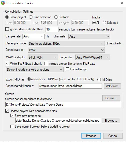Open the Consolidate to format dropdown
Image resolution: width=126 pixels, height=142 pixels.
(66, 50)
